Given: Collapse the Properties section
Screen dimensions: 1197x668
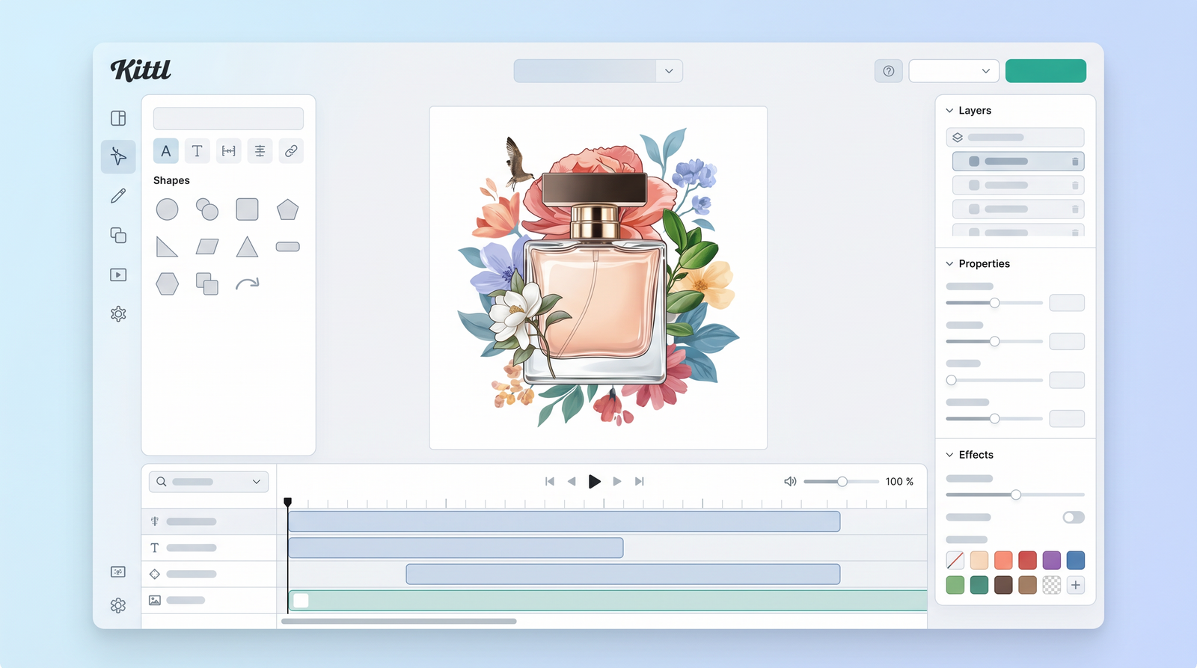Looking at the screenshot, I should point(950,264).
